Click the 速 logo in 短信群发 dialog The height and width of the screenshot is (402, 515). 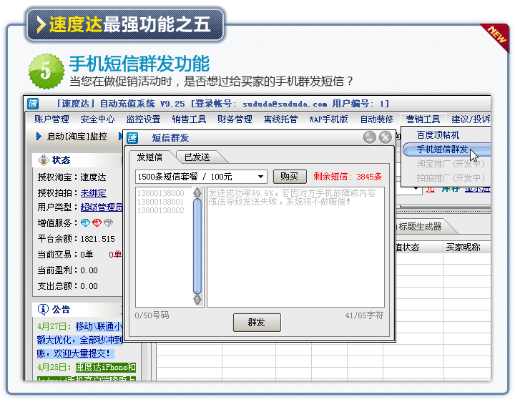pos(133,138)
